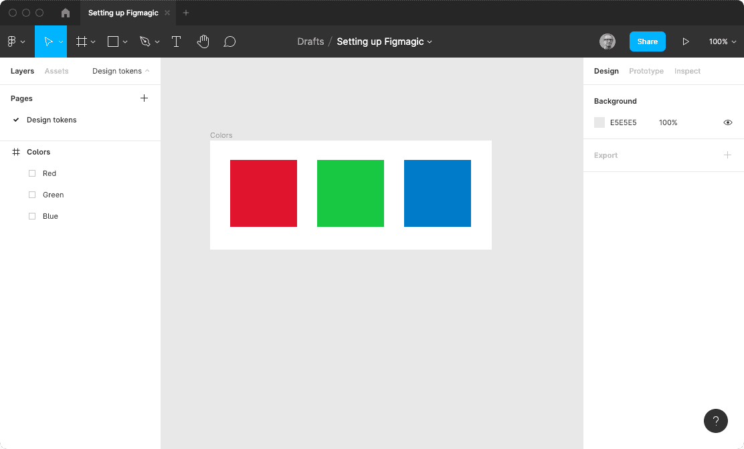
Task: Select the Move tool
Action: pos(48,41)
